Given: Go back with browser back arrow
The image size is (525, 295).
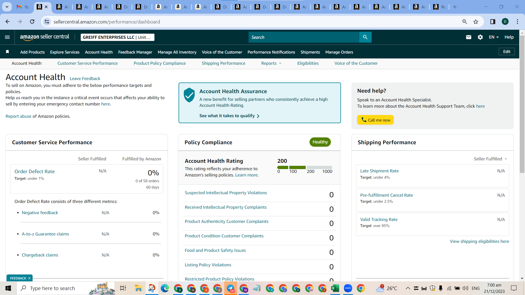Looking at the screenshot, I should [x=8, y=22].
